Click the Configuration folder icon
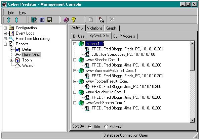This screenshot has width=199, height=140. [11, 28]
